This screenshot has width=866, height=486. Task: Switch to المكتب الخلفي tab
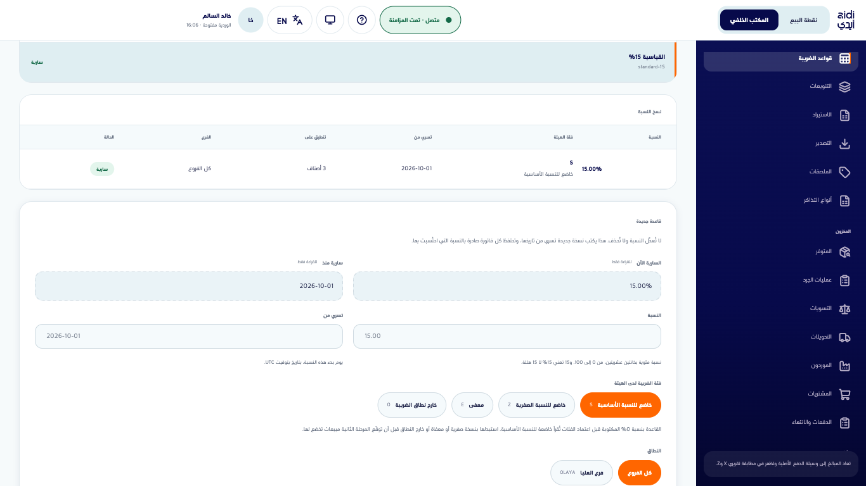coord(749,20)
